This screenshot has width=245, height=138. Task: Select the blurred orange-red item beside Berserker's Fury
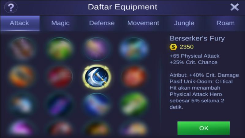click(134, 77)
